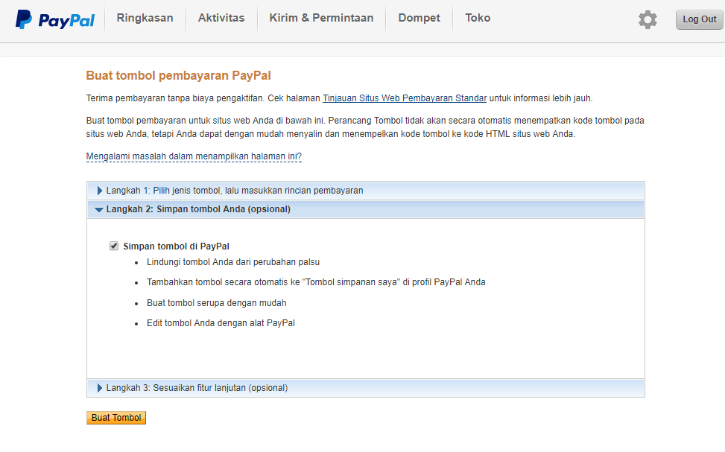
Task: Open Kirim & Permintaan menu
Action: pyautogui.click(x=321, y=18)
